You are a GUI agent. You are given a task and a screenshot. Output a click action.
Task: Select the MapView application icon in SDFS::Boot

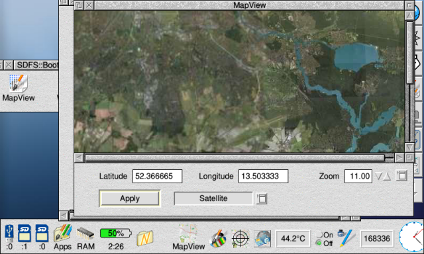click(18, 83)
